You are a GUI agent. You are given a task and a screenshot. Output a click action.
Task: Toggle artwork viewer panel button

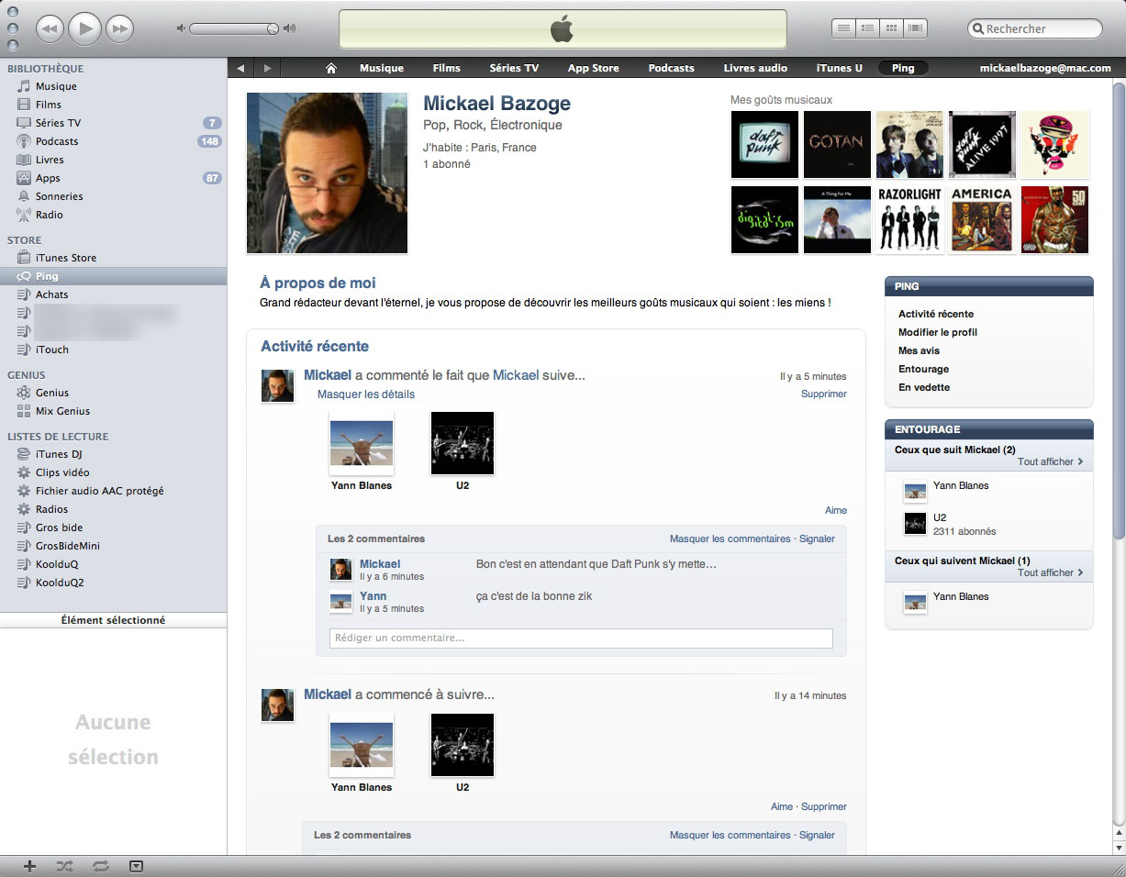[137, 866]
